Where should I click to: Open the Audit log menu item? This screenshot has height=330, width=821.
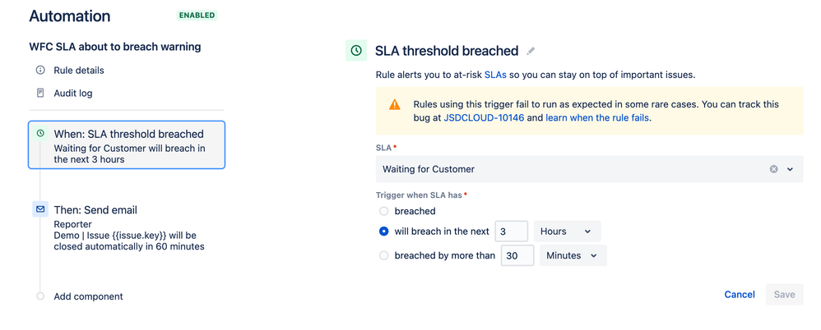click(73, 93)
